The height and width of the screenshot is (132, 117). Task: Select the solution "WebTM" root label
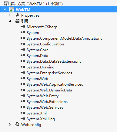coord(36,4)
